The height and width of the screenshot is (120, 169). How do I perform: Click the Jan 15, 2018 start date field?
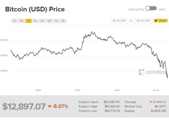pyautogui.click(x=119, y=21)
